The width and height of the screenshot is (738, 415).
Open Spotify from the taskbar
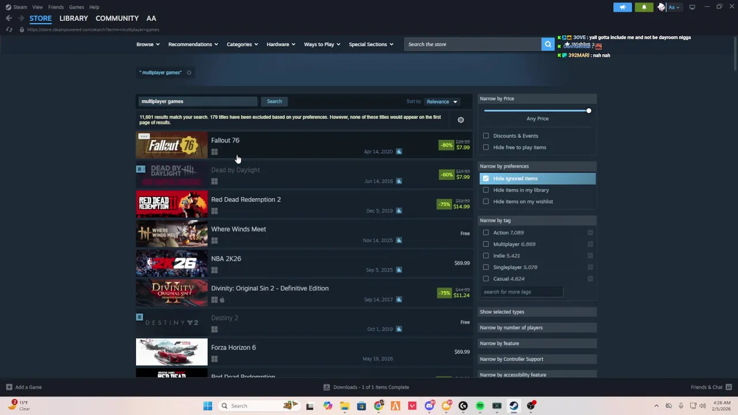click(x=480, y=406)
